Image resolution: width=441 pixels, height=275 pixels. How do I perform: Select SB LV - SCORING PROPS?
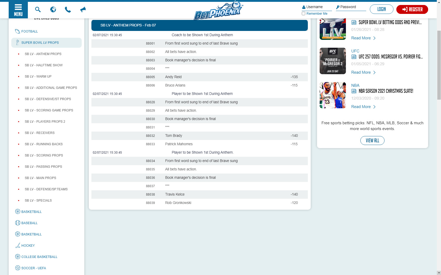[x=44, y=155]
